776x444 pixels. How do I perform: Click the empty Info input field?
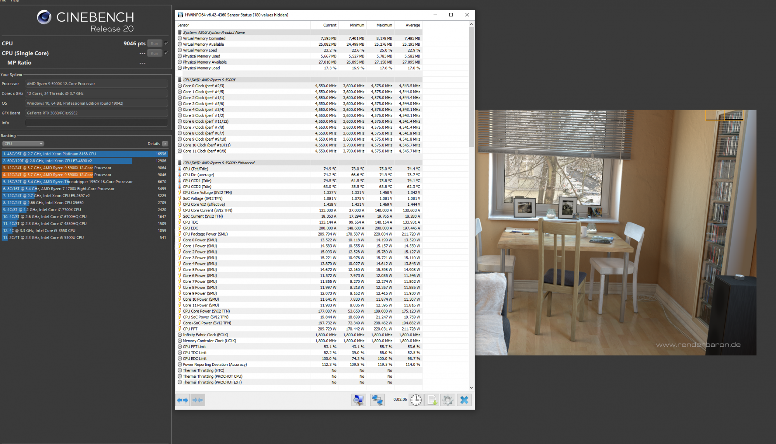click(96, 123)
